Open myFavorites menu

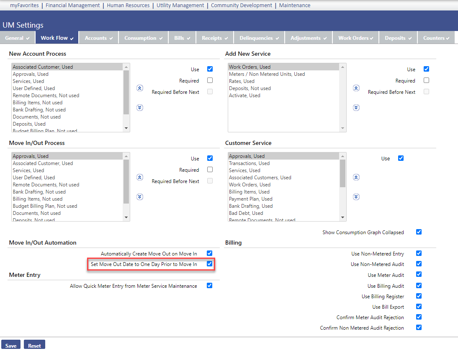point(24,5)
